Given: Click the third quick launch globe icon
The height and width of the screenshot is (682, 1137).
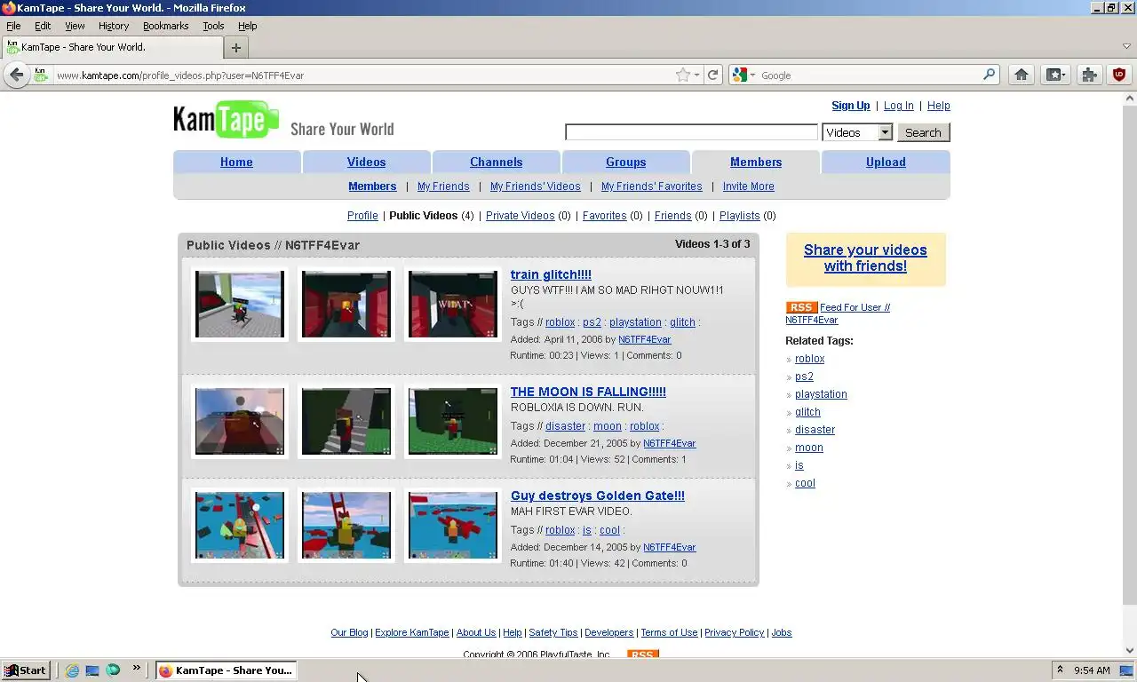Looking at the screenshot, I should click(x=113, y=670).
